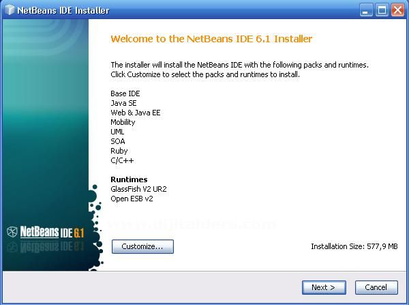
Task: Click 'Installation Size: 577,9 MB' label
Action: pos(354,246)
